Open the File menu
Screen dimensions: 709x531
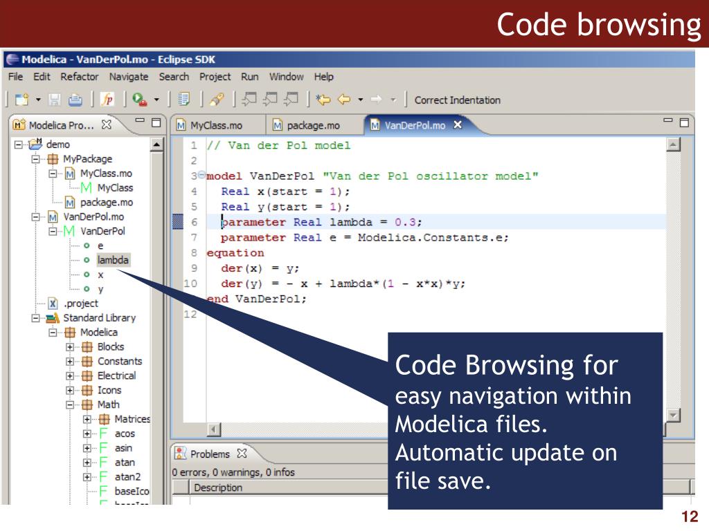click(x=15, y=77)
